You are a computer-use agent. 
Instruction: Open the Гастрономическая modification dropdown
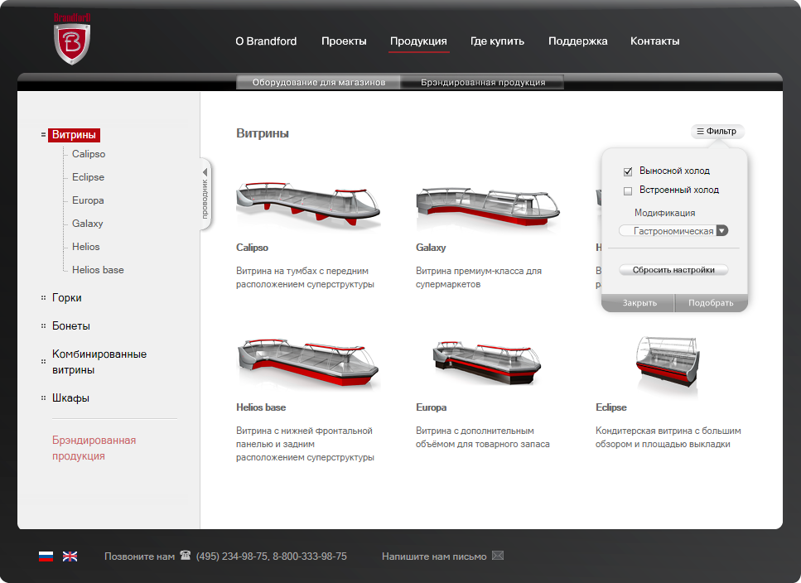click(x=673, y=231)
